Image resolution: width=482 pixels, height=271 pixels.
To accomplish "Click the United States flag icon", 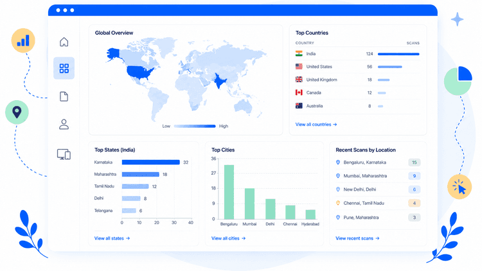I will (299, 66).
